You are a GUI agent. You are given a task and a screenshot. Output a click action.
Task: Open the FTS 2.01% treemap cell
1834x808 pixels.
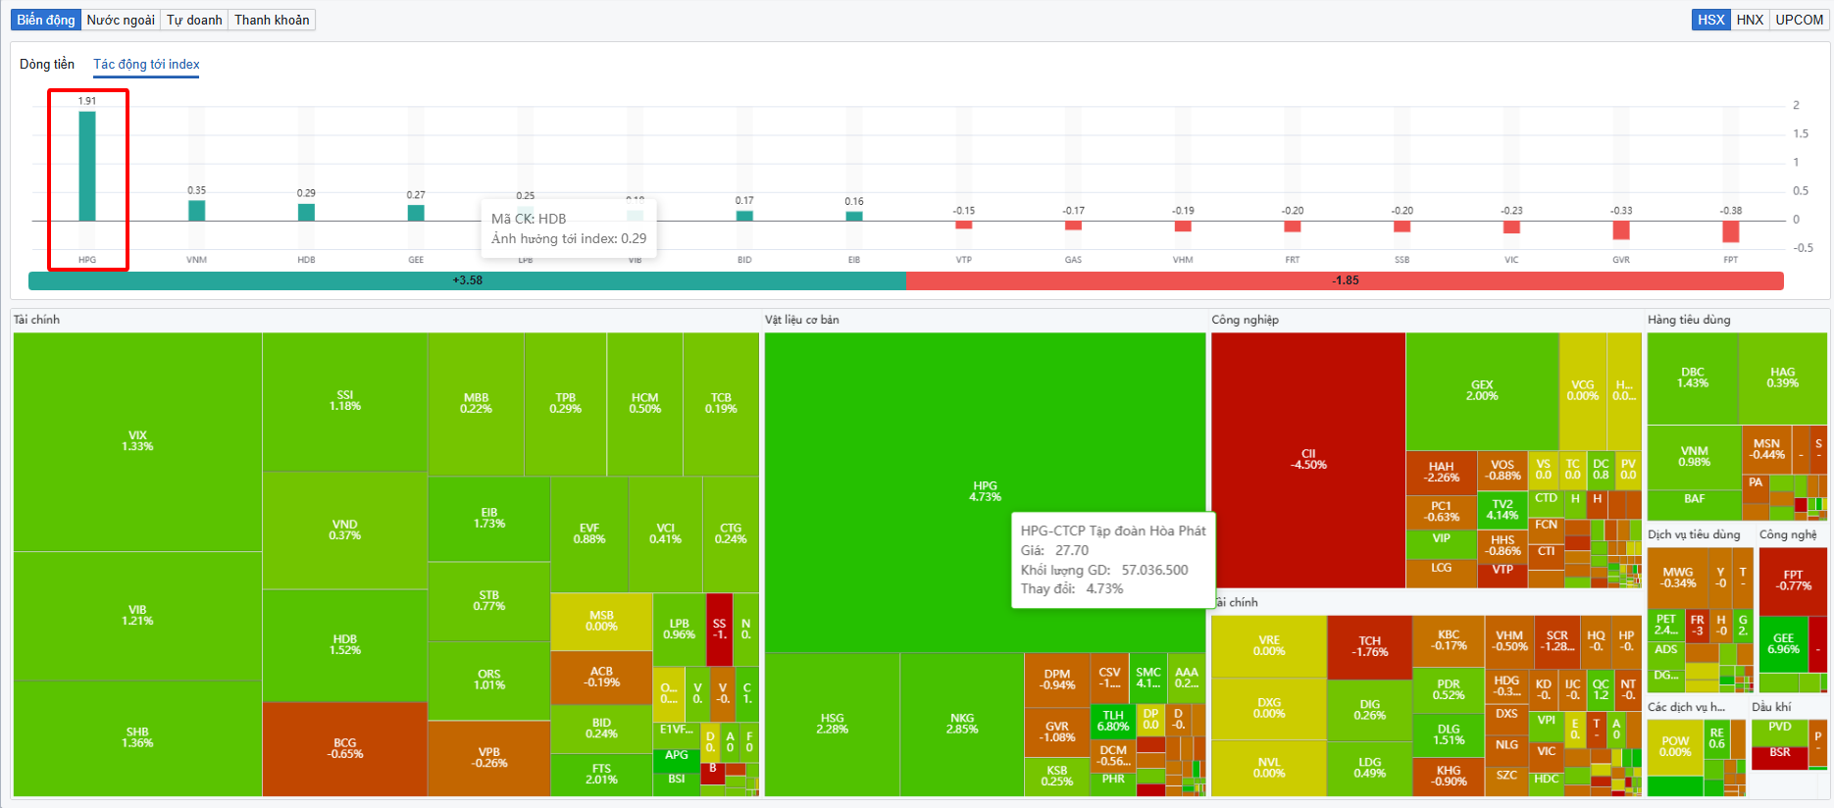pos(601,775)
